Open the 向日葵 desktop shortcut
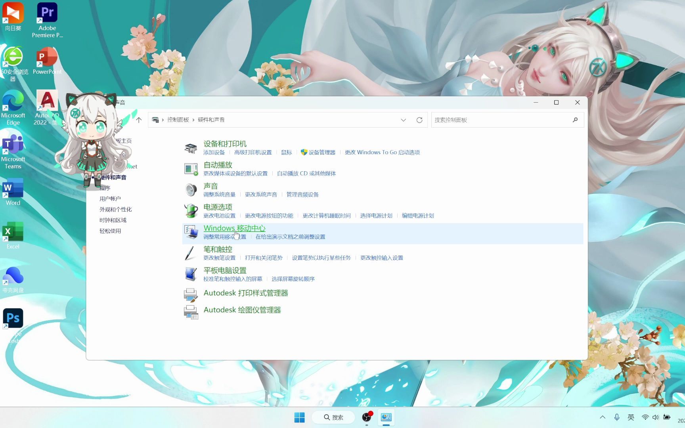The width and height of the screenshot is (685, 428). point(13,17)
